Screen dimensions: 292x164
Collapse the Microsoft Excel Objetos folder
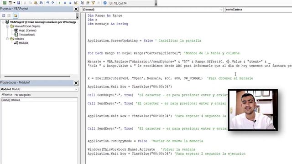[x=7, y=26]
